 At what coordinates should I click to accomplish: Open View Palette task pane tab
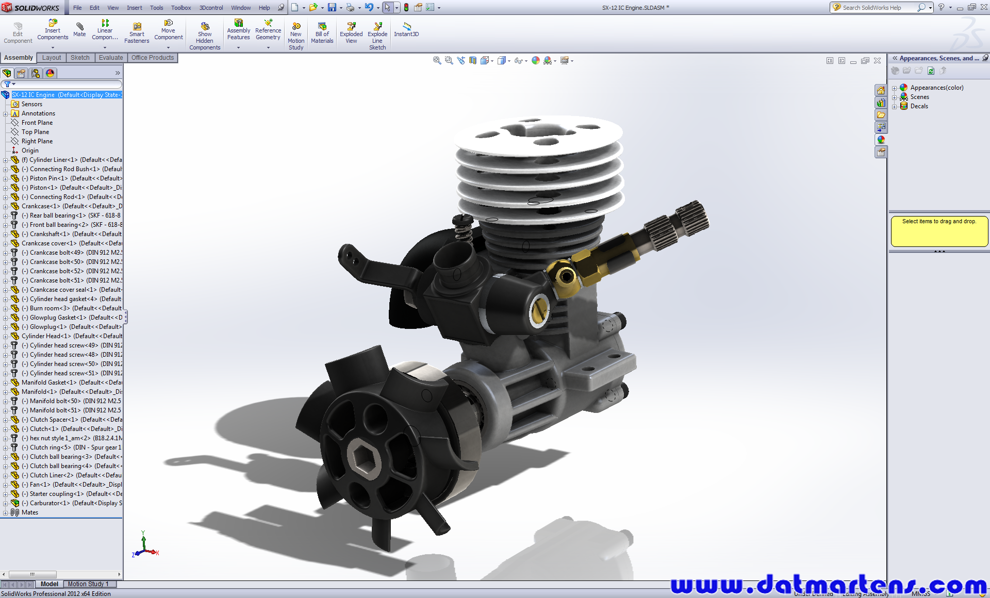tap(881, 127)
